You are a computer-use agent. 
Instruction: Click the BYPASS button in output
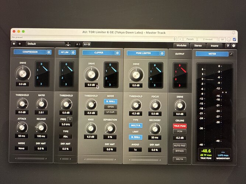click(x=180, y=151)
